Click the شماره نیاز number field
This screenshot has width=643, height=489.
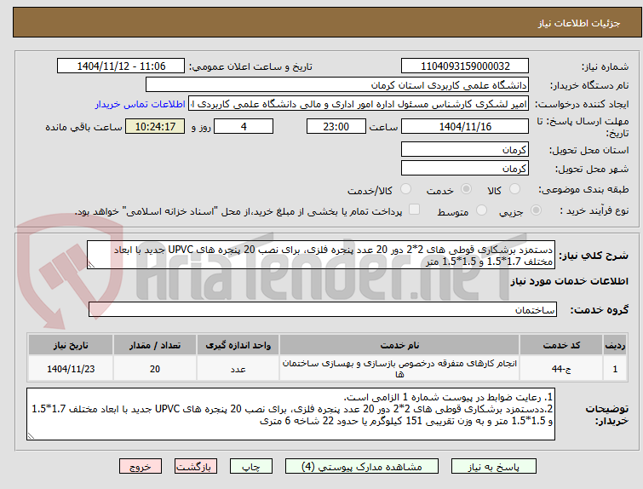click(465, 66)
